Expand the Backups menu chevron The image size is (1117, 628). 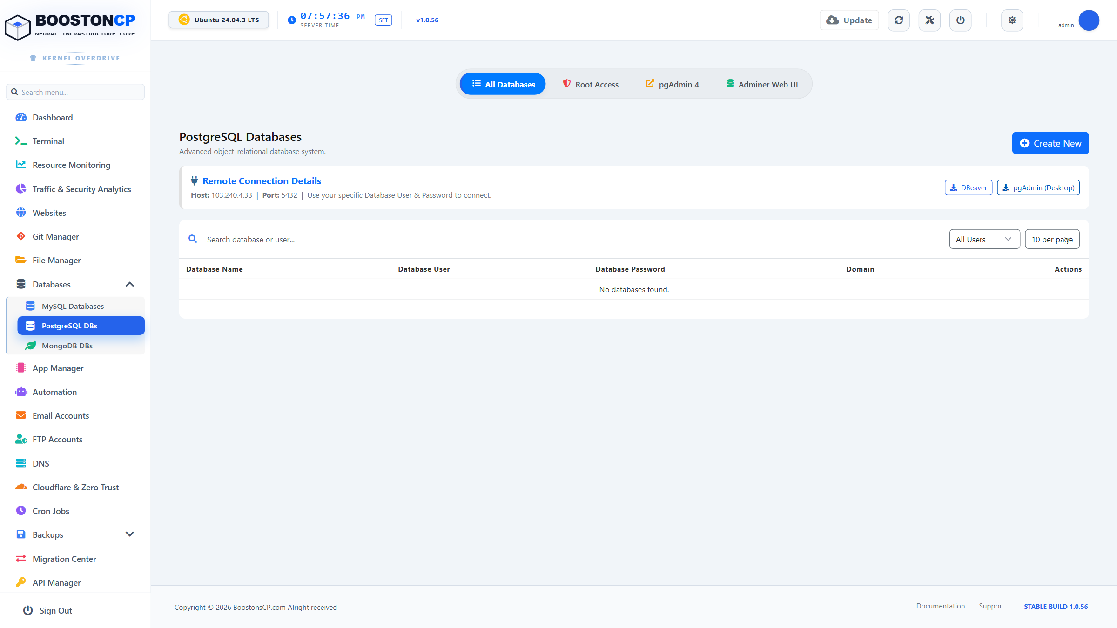tap(130, 534)
